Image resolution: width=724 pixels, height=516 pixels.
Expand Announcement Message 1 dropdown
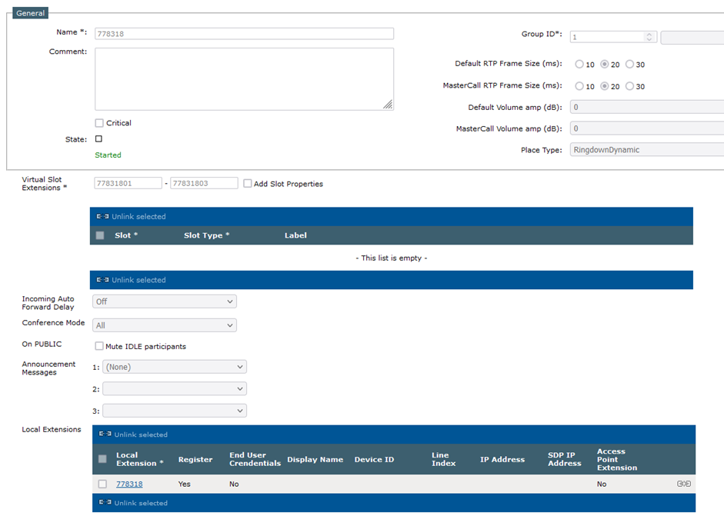[x=175, y=367]
